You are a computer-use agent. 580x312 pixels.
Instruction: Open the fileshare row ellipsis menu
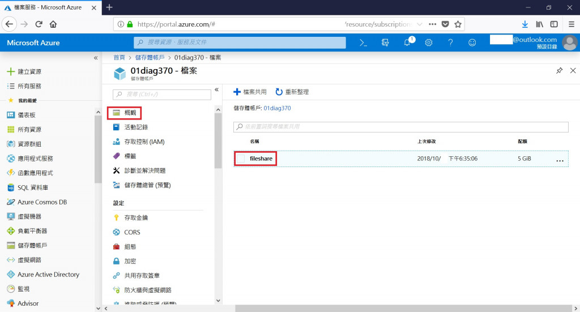coord(560,160)
